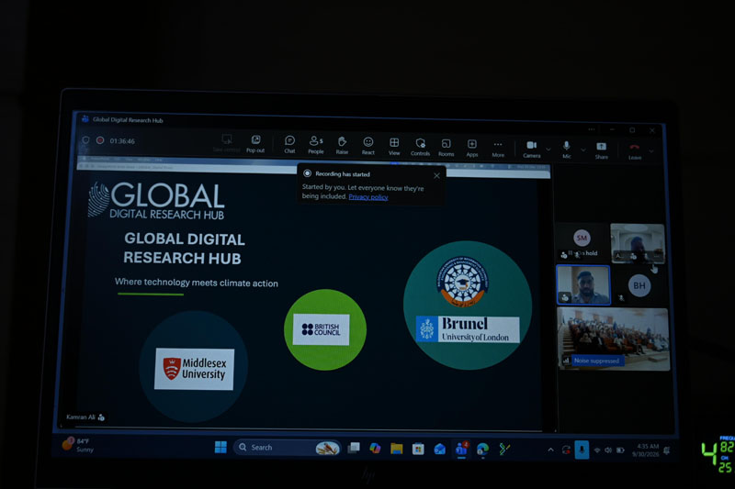Click the taskbar Search box
The width and height of the screenshot is (735, 489).
(287, 448)
